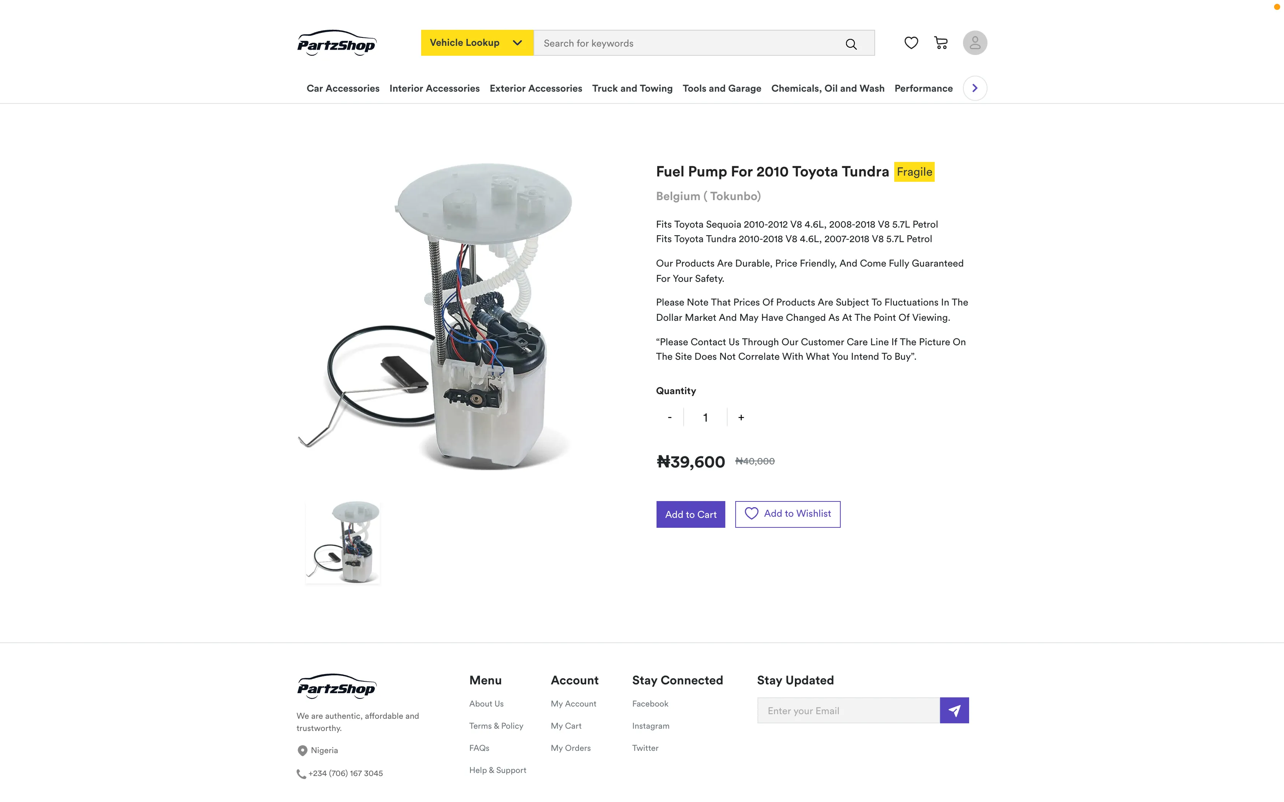Open the shopping cart icon

[x=941, y=43]
